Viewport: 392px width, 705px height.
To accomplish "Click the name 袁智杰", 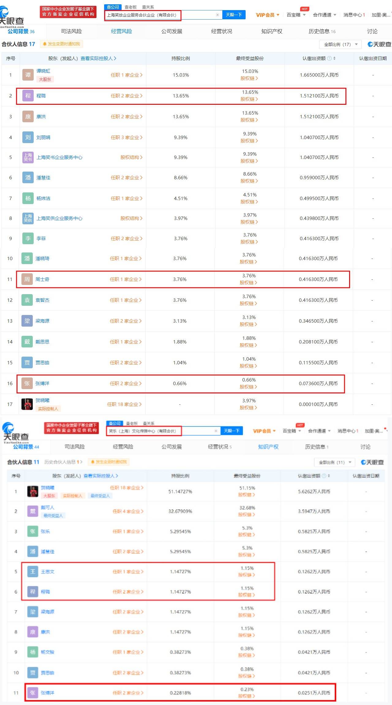I will [42, 300].
